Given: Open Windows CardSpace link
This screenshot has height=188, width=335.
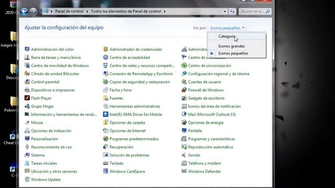Looking at the screenshot, I should (127, 171).
